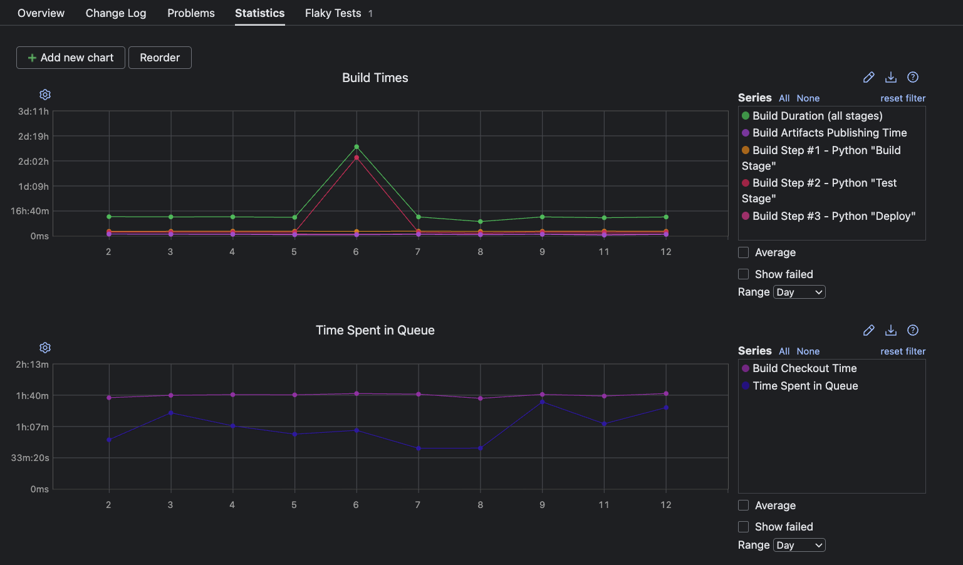Open help for Time Spent in Queue chart
The height and width of the screenshot is (565, 963).
[913, 330]
